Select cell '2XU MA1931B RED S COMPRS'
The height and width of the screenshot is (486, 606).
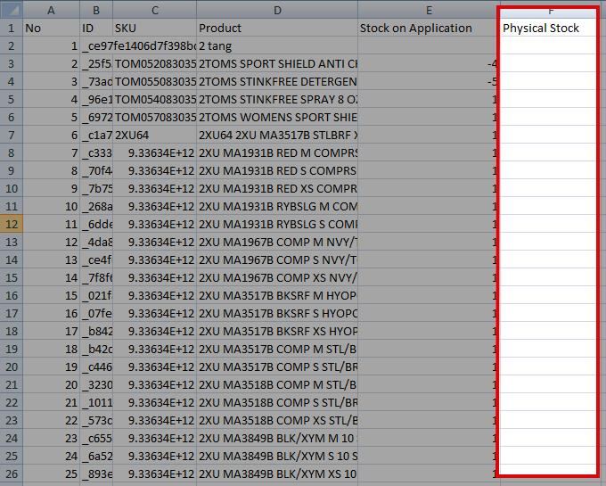point(277,170)
